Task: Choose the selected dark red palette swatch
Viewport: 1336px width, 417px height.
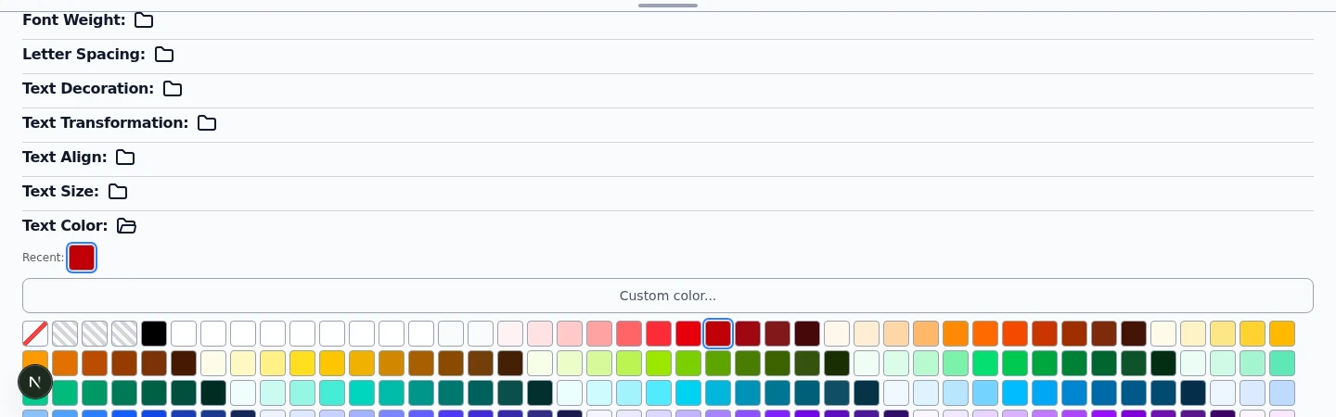Action: point(718,334)
